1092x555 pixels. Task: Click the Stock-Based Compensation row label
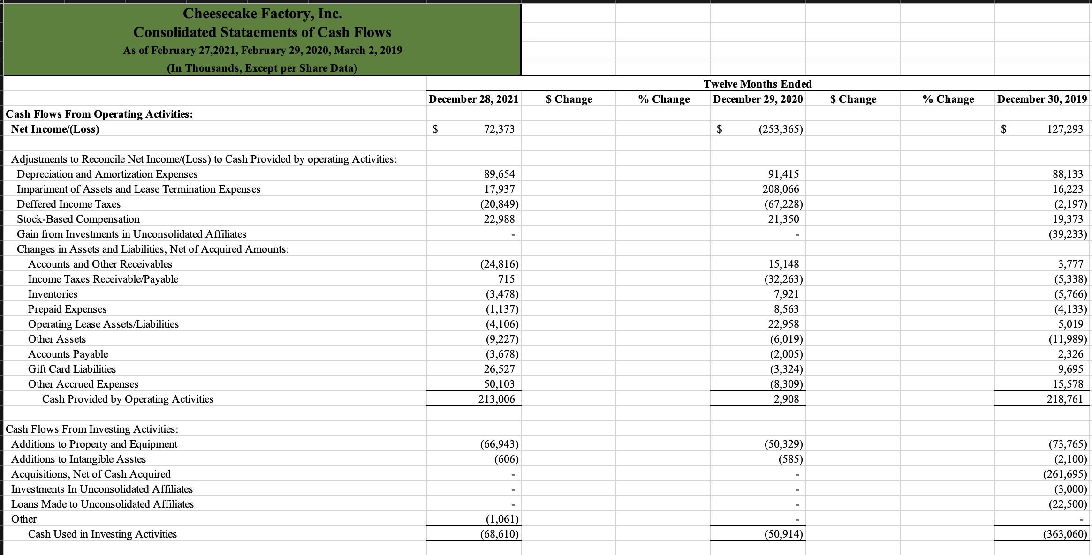coord(78,219)
